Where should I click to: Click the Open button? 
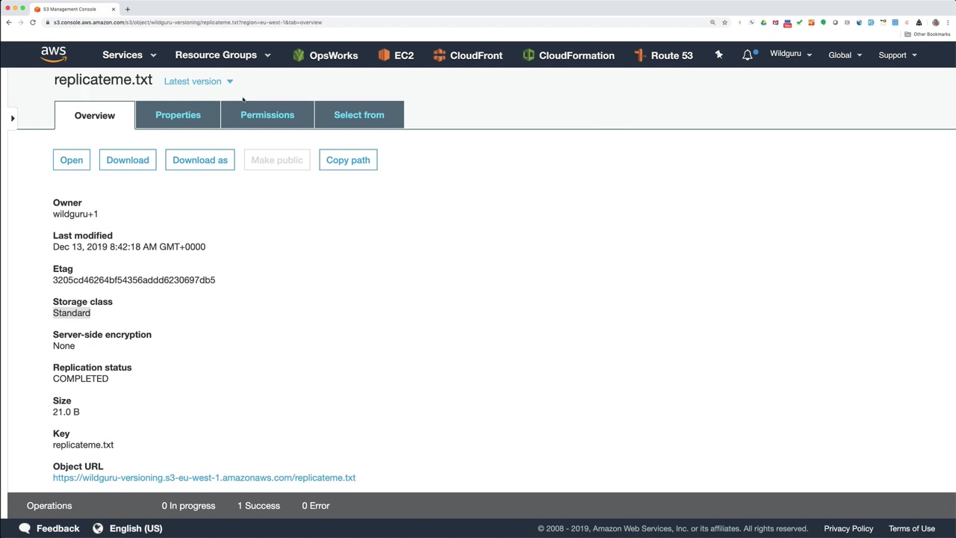(x=72, y=160)
